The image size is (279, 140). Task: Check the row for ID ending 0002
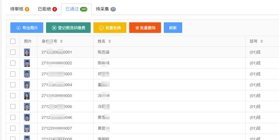pyautogui.click(x=13, y=63)
